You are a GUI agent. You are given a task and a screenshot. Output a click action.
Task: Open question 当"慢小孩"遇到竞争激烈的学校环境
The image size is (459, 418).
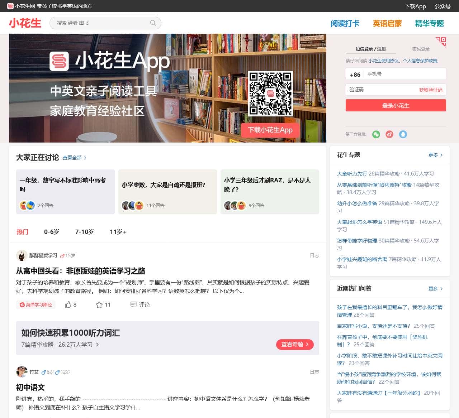coord(389,378)
